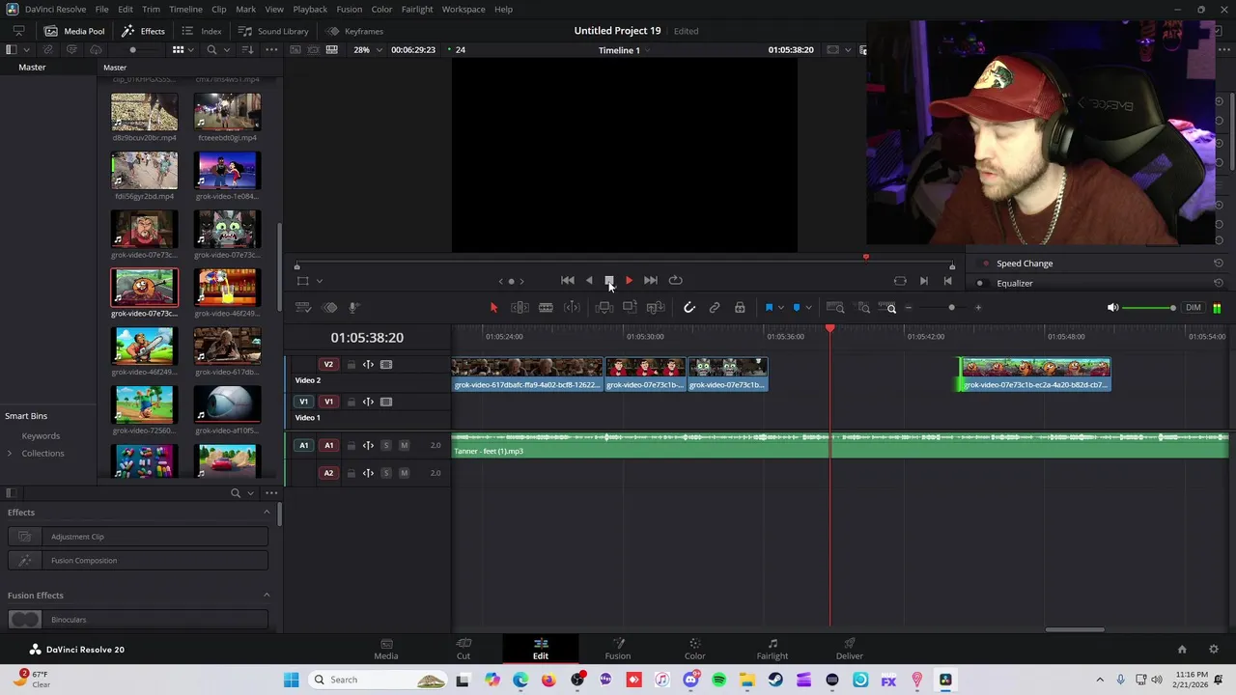Click the blue Marker icon
This screenshot has height=695, width=1236.
(x=796, y=308)
